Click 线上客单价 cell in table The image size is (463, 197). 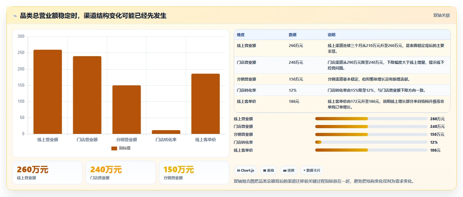pos(246,102)
